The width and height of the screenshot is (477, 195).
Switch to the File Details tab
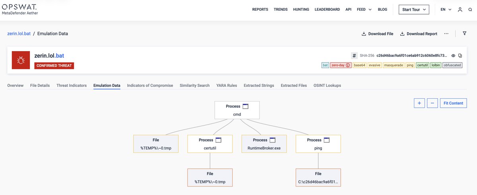[x=40, y=85]
